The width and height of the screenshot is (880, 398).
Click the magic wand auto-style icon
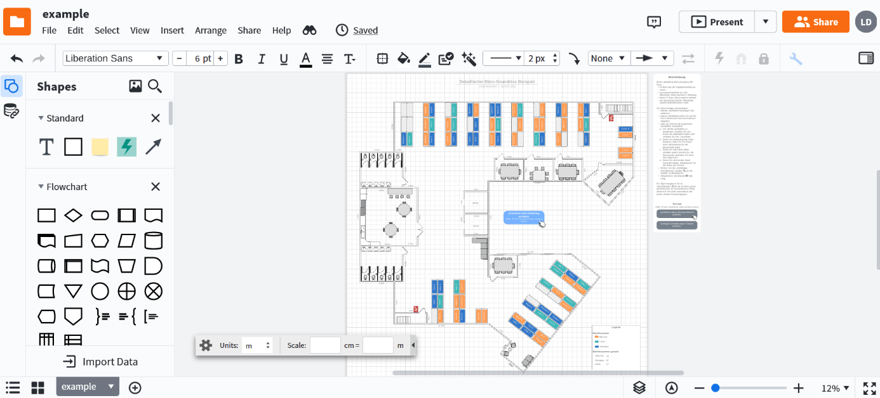[x=469, y=58]
